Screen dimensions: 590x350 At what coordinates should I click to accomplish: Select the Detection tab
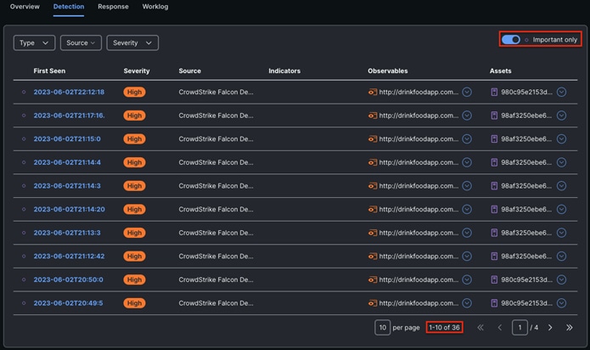coord(69,7)
